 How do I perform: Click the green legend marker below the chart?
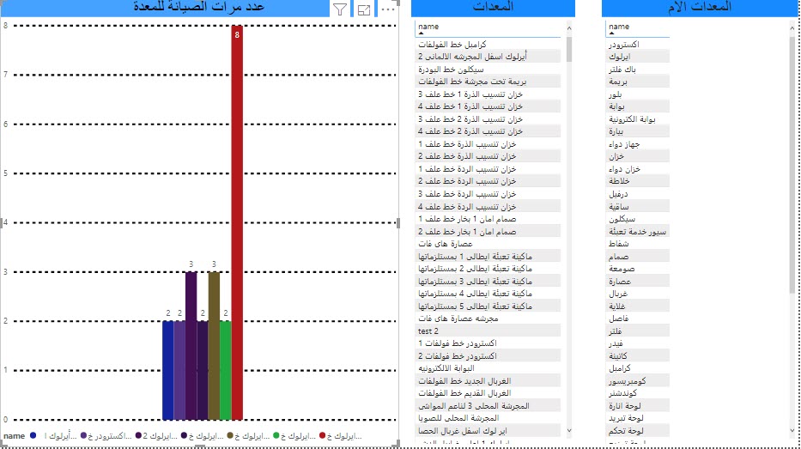click(x=277, y=436)
